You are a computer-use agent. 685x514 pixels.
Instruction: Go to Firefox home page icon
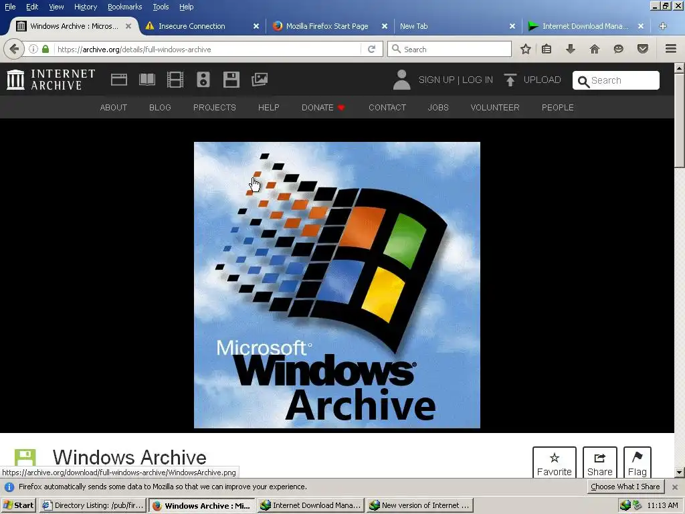coord(595,49)
